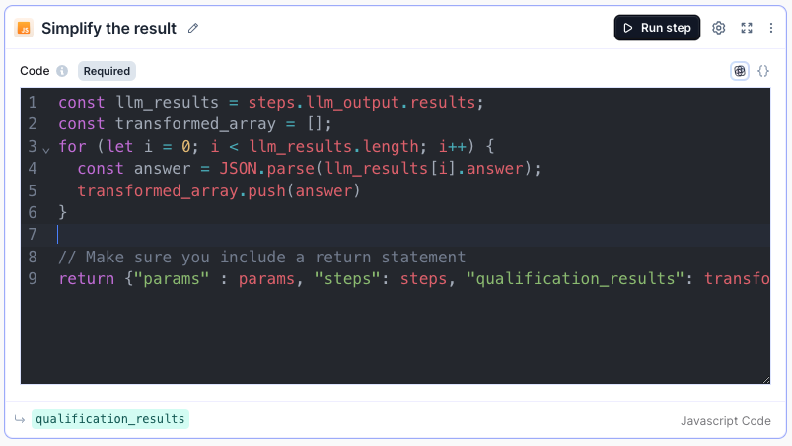Click the Simplify the result title
The image size is (792, 446).
click(x=108, y=28)
